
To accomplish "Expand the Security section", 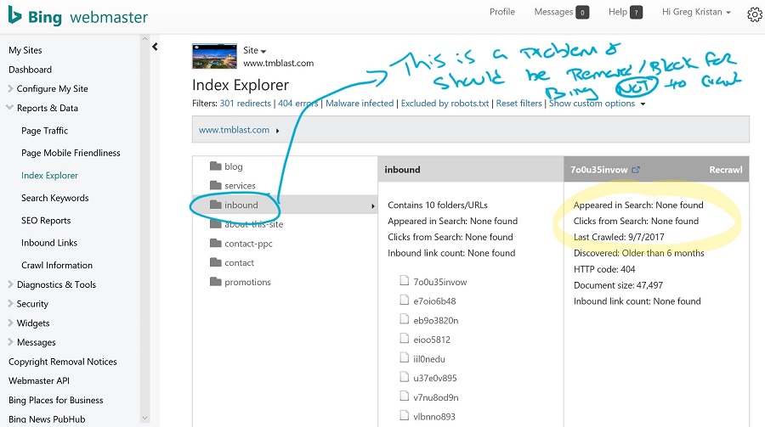I will 10,303.
